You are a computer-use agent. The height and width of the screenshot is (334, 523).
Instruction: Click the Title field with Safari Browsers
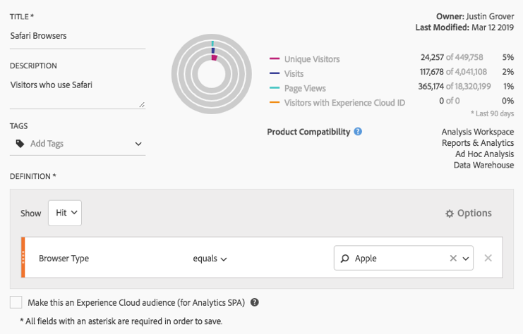pyautogui.click(x=77, y=35)
